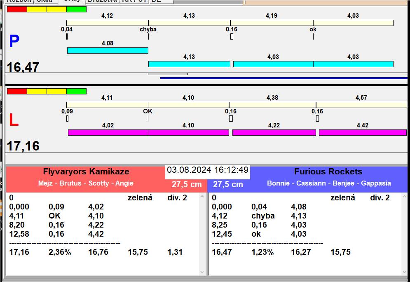Click the 0,04 start marker box in lane P
Viewport: 410px width, 282px height.
[x=67, y=36]
